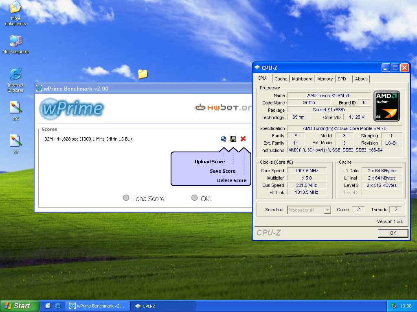Switch to the Cache tab in CPU-Z
417x312 pixels.
click(x=281, y=79)
